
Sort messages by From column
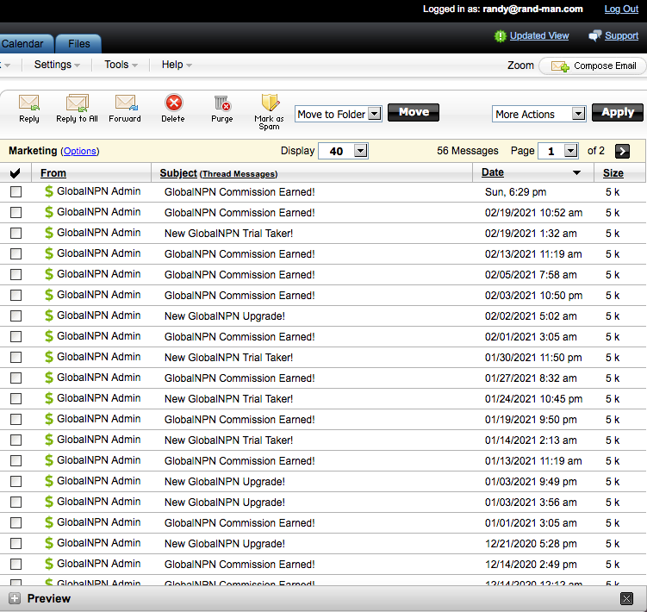53,173
